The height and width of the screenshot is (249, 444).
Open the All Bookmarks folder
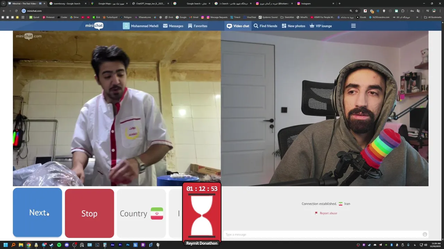(x=433, y=17)
